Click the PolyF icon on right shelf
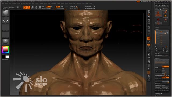 [x=149, y=65]
